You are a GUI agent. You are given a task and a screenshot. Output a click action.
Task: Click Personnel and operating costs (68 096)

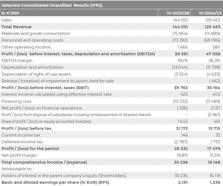[212, 40]
